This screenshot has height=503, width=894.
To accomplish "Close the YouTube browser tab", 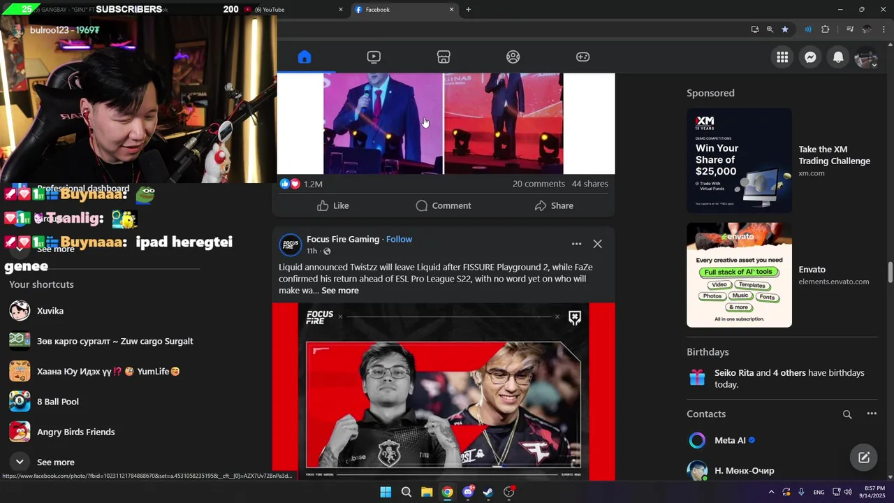I will [x=341, y=10].
